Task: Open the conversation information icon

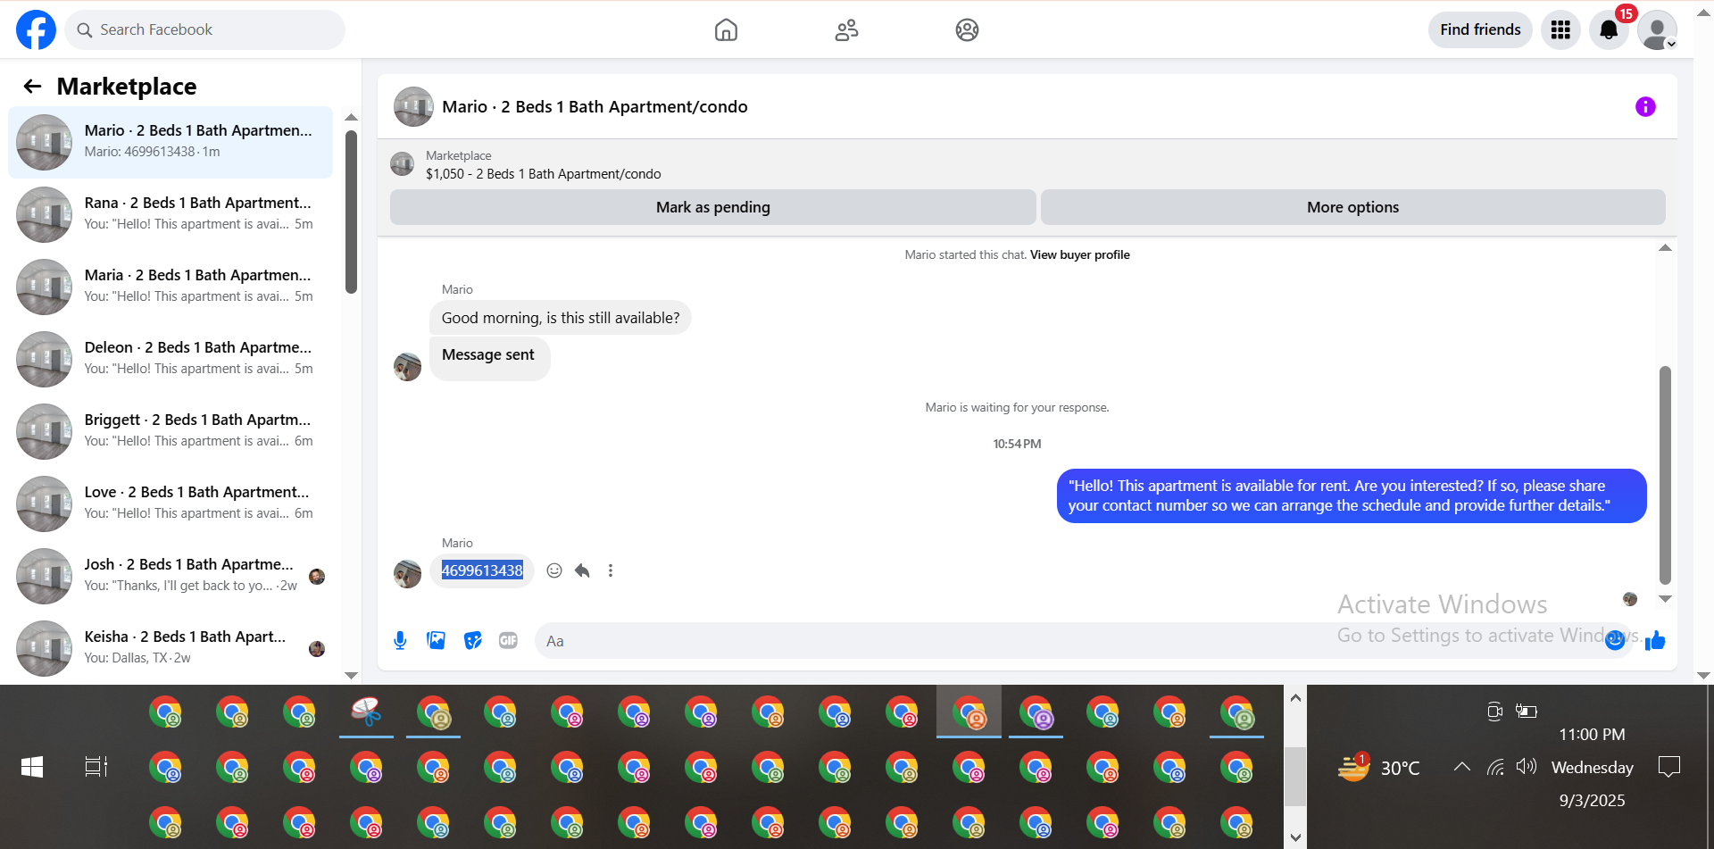Action: pyautogui.click(x=1645, y=106)
